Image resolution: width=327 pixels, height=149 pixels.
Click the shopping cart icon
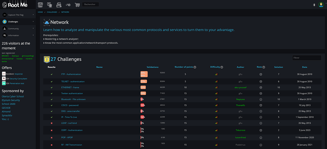(77, 5)
